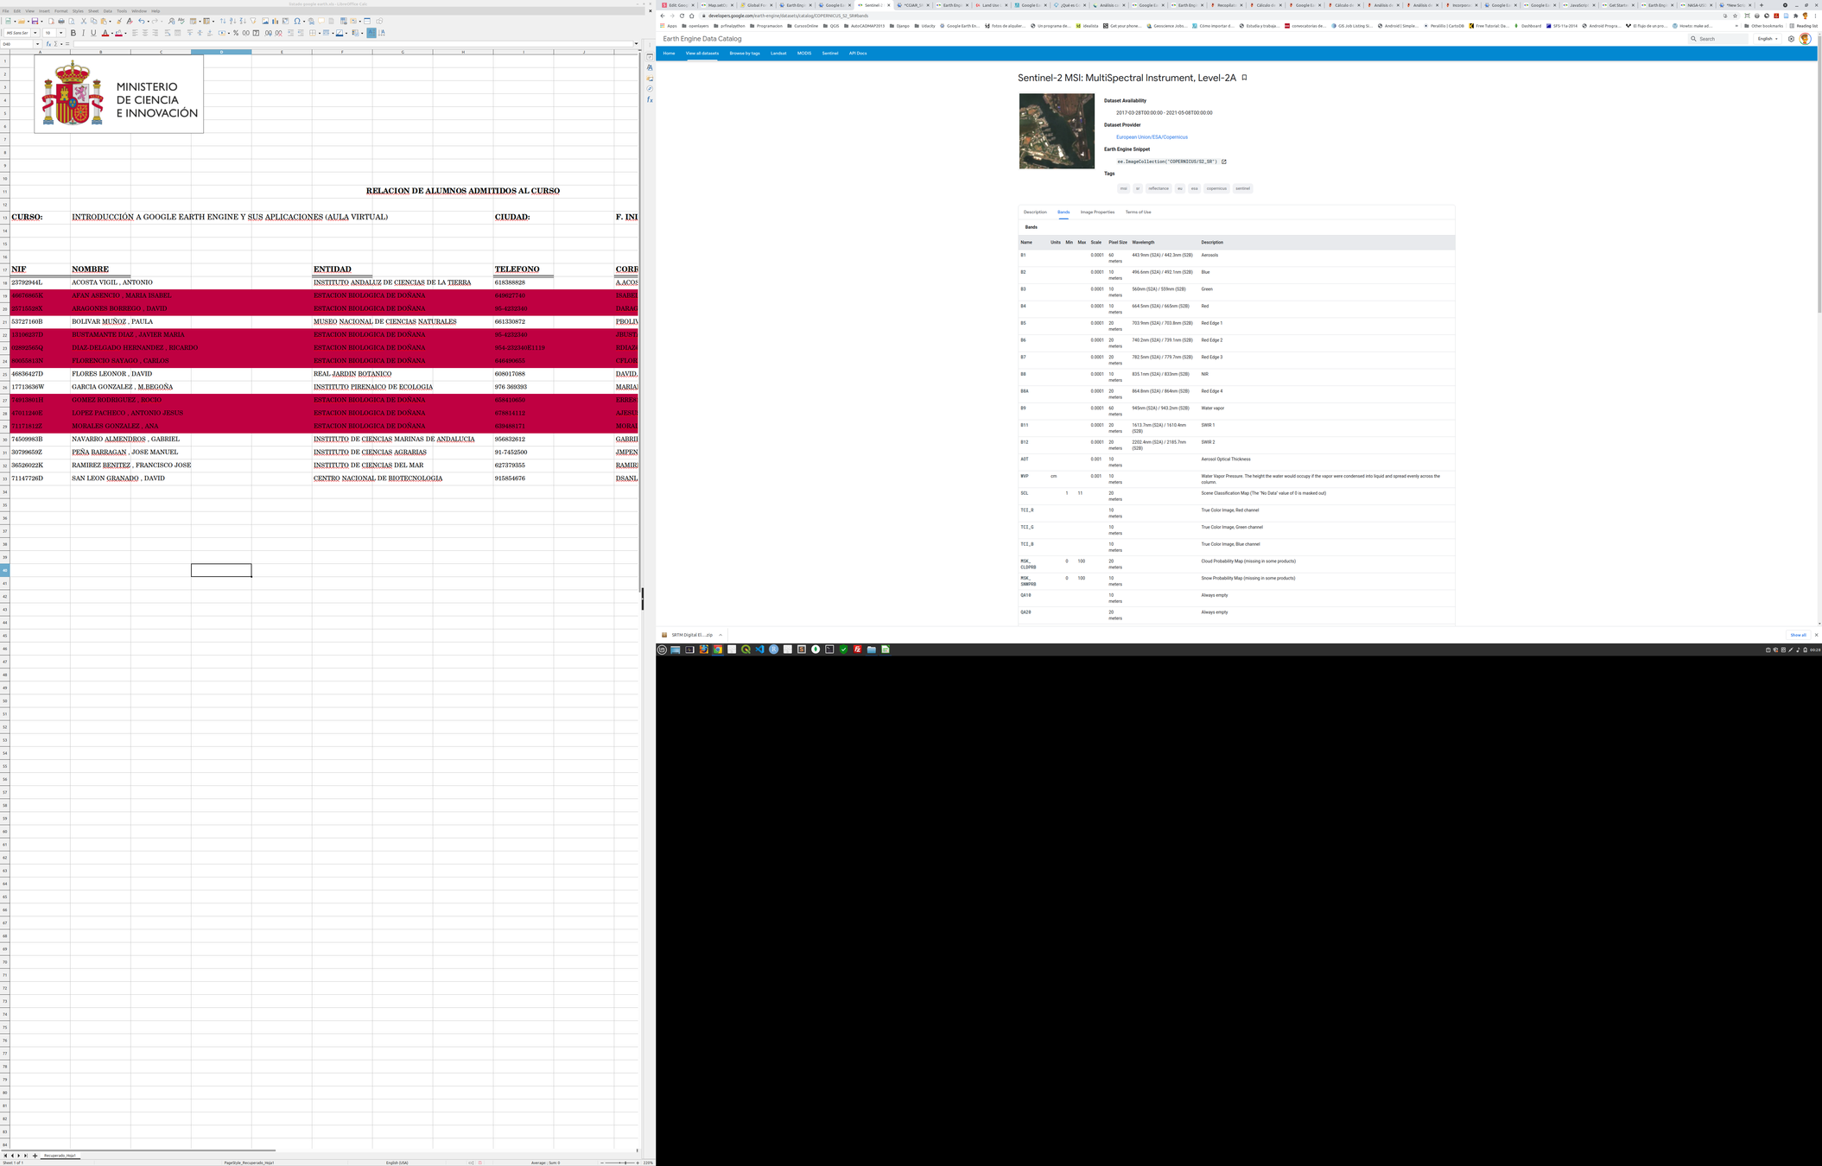Click Show all downloads button

pos(1798,635)
